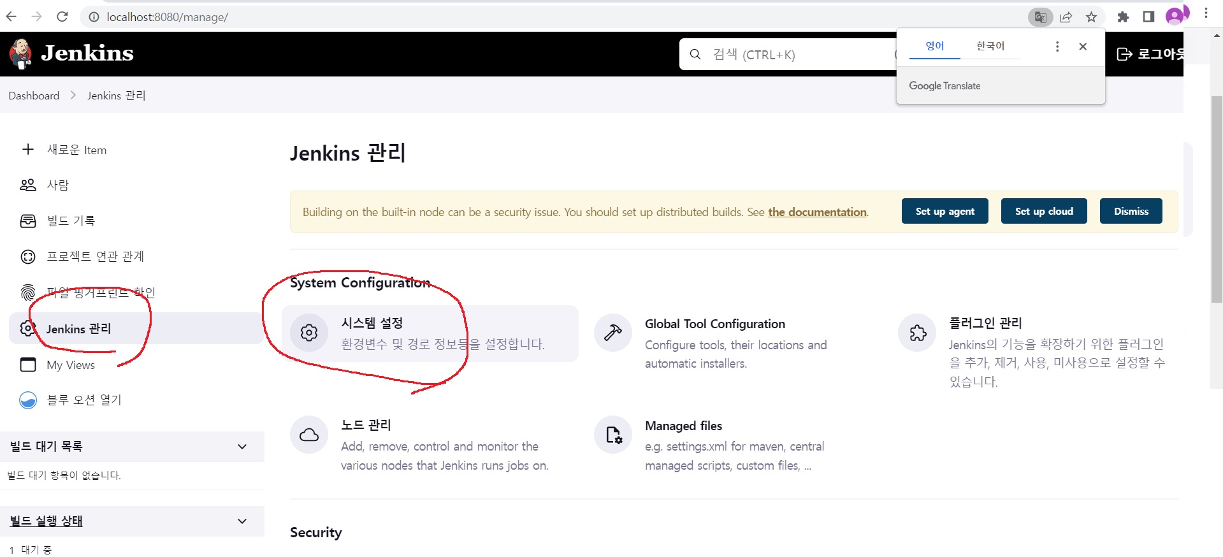Collapse the 빌드 대기 목록 section

pos(242,447)
